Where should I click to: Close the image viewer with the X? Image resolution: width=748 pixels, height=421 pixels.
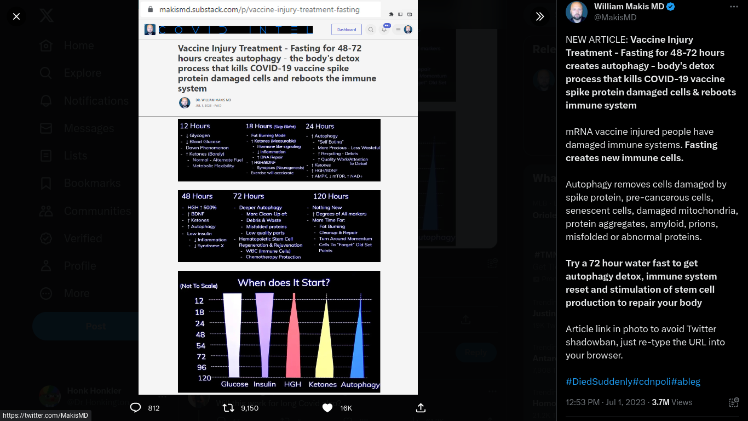pos(16,16)
